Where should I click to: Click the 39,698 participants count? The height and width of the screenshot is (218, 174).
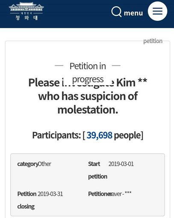pos(100,135)
